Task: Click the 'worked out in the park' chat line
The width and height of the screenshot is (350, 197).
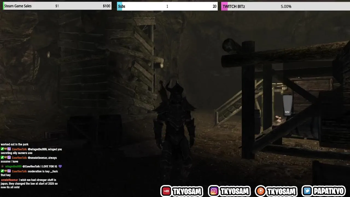Action: (x=14, y=144)
